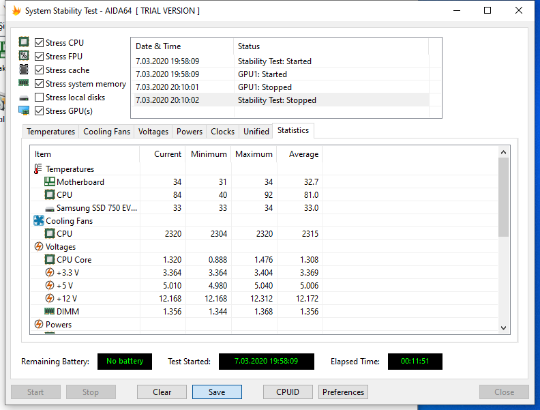Click the Maximum column header
Image resolution: width=540 pixels, height=410 pixels.
[x=254, y=154]
